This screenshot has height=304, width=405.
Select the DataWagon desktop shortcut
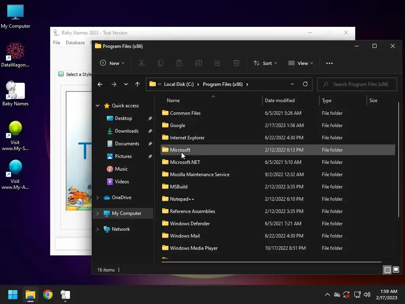[x=15, y=55]
